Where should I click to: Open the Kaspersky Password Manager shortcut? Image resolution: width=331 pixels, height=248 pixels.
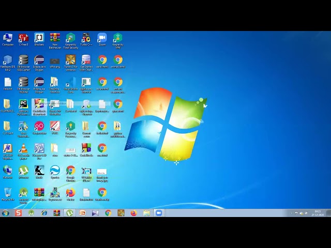(x=71, y=129)
